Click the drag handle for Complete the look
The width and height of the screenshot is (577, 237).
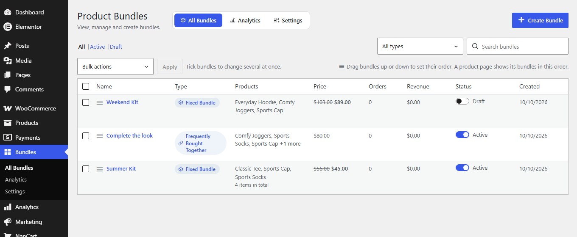(x=100, y=136)
